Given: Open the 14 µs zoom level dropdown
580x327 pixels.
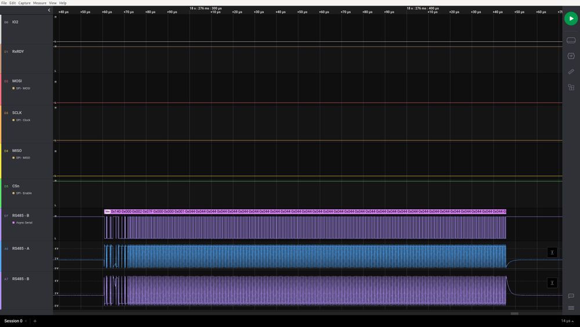Looking at the screenshot, I should [568, 321].
